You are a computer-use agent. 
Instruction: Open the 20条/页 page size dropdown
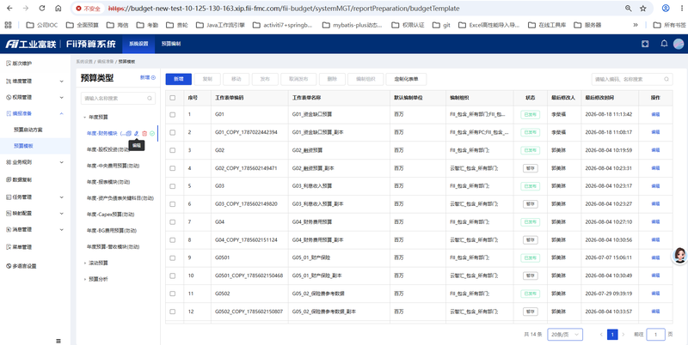565,335
